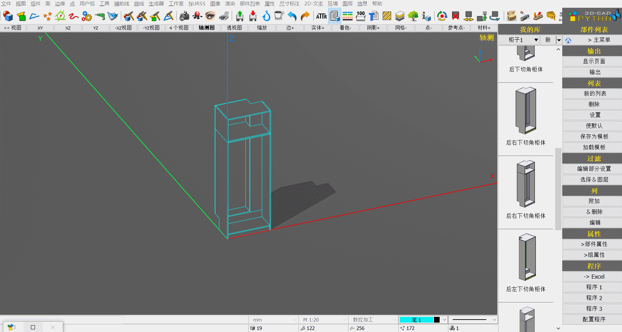The image size is (622, 332).
Task: Toggle 材料+ material display
Action: coord(484,28)
